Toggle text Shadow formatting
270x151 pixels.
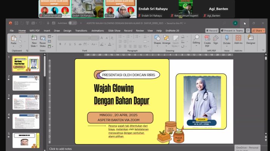[75, 44]
